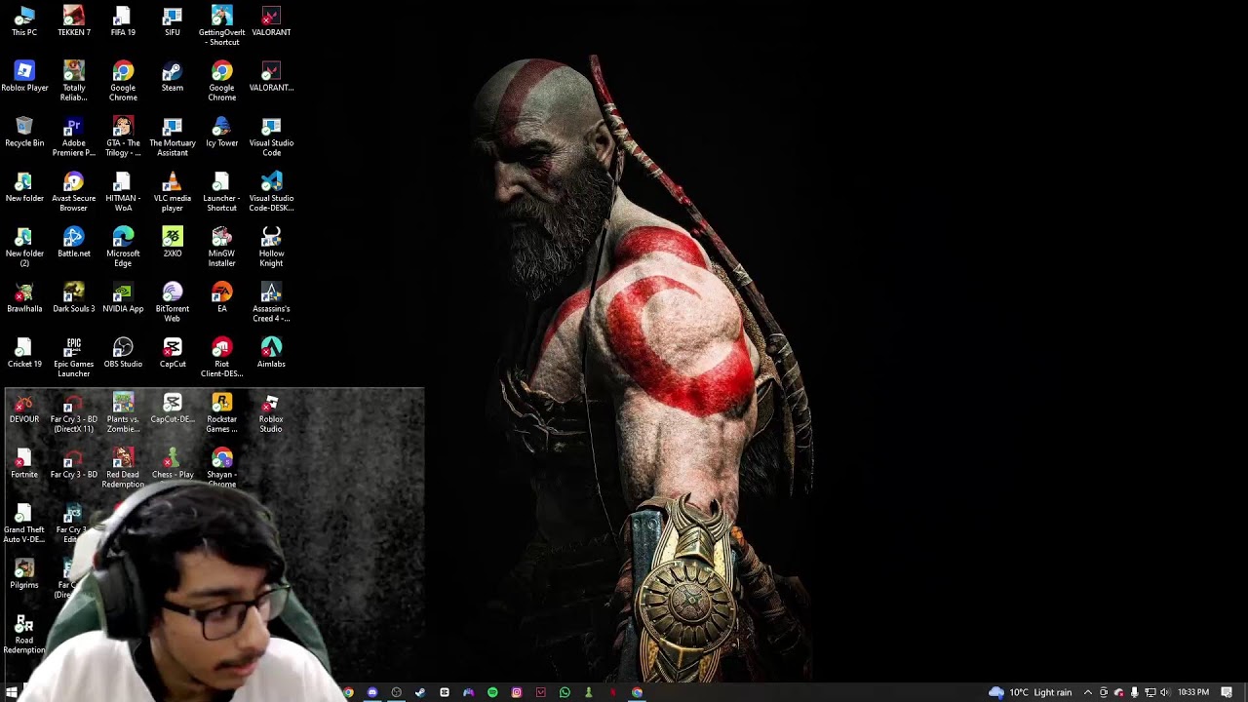Open Microsoft Edge desktop icon

click(123, 248)
